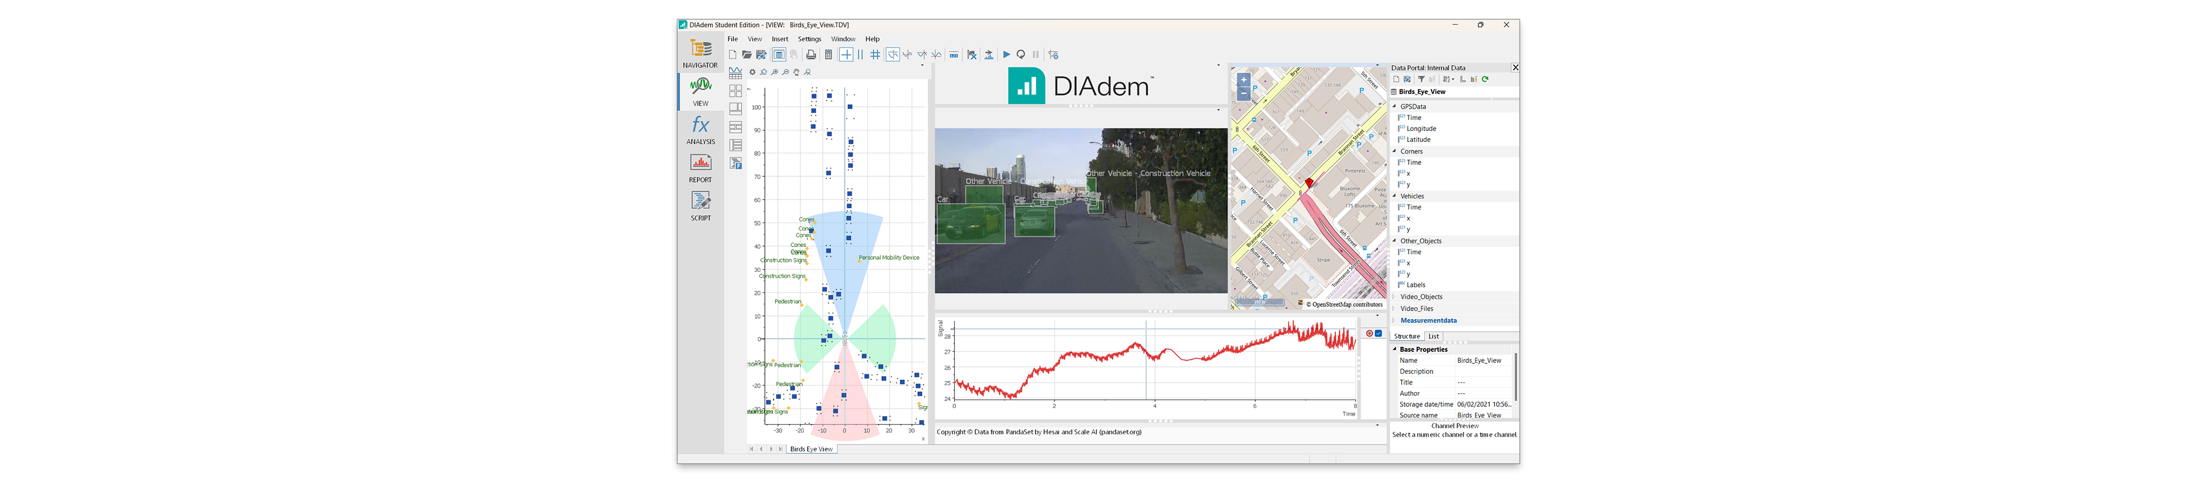Click the print toolbar icon
Screen dimensions: 2197x483
tap(811, 54)
